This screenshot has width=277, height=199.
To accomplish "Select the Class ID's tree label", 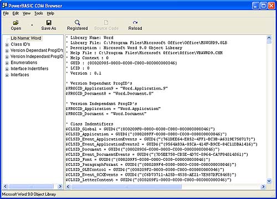I will point(20,44).
